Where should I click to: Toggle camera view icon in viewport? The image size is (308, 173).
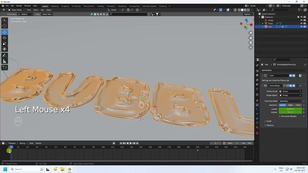[251, 43]
